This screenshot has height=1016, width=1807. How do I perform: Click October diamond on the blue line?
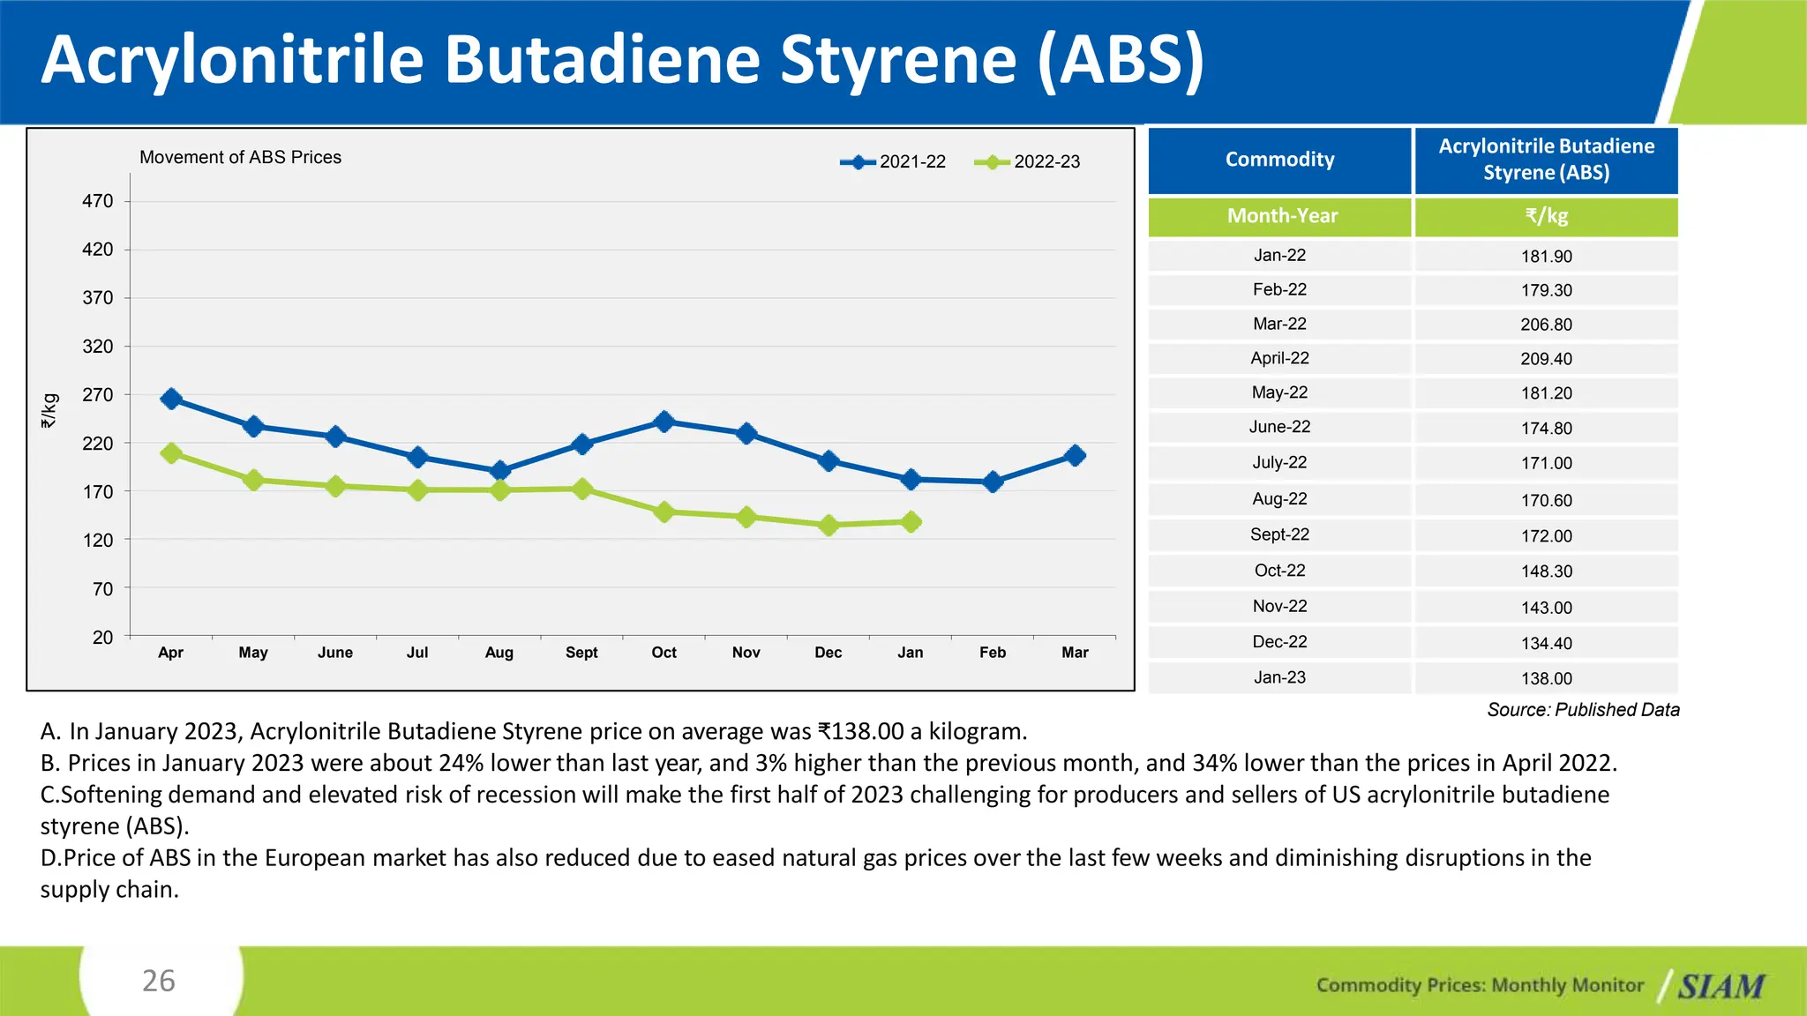(x=664, y=422)
